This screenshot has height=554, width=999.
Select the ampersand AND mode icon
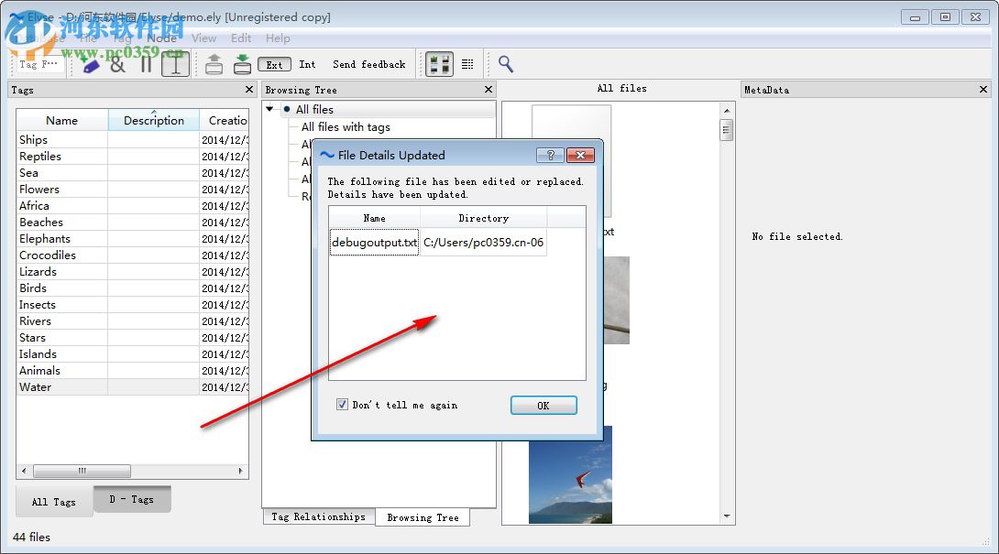(118, 64)
